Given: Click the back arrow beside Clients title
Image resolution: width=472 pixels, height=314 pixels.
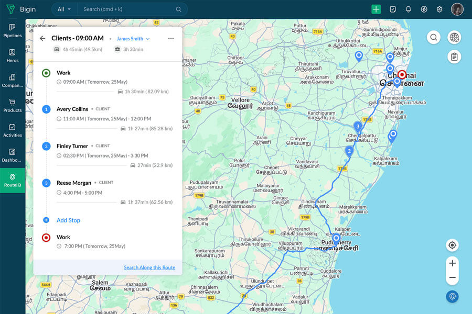Looking at the screenshot, I should point(42,38).
